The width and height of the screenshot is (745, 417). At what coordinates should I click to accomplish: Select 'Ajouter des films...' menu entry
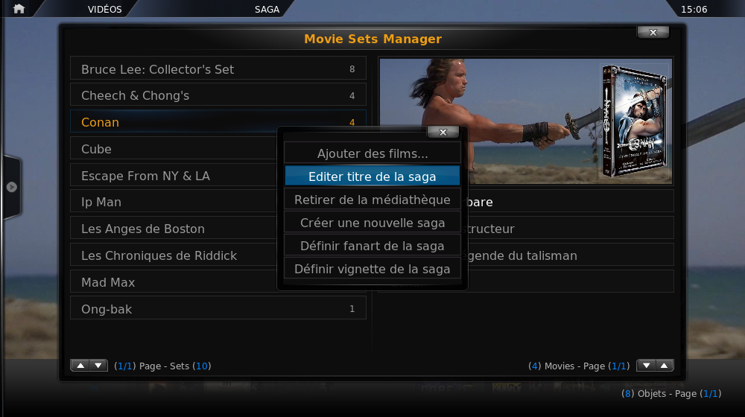(x=372, y=153)
